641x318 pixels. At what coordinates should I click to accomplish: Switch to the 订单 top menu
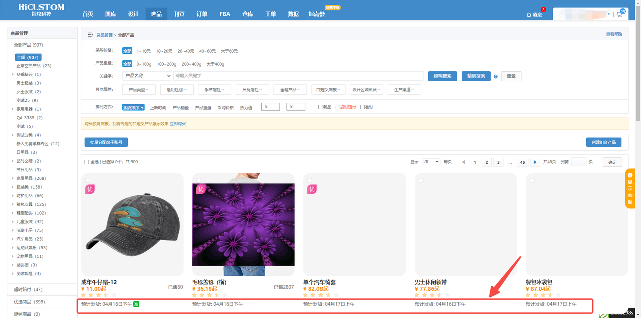click(202, 14)
